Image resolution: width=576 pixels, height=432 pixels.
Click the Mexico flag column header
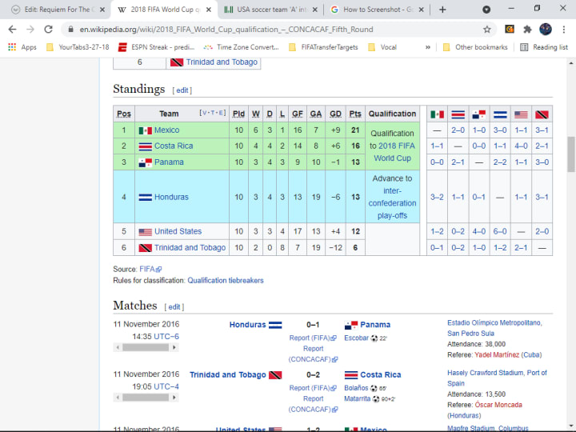point(437,114)
